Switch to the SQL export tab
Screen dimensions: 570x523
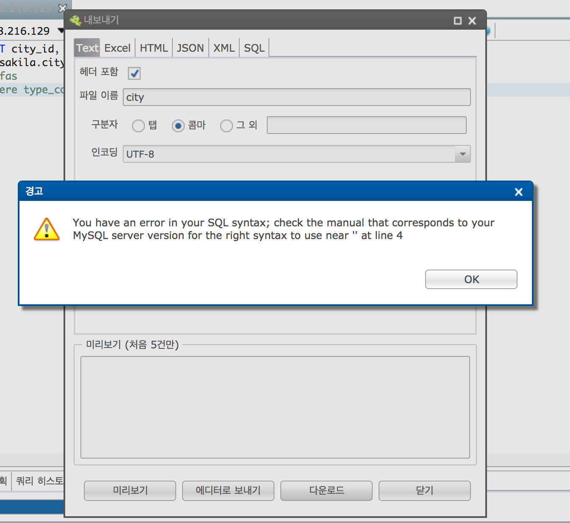coord(254,47)
